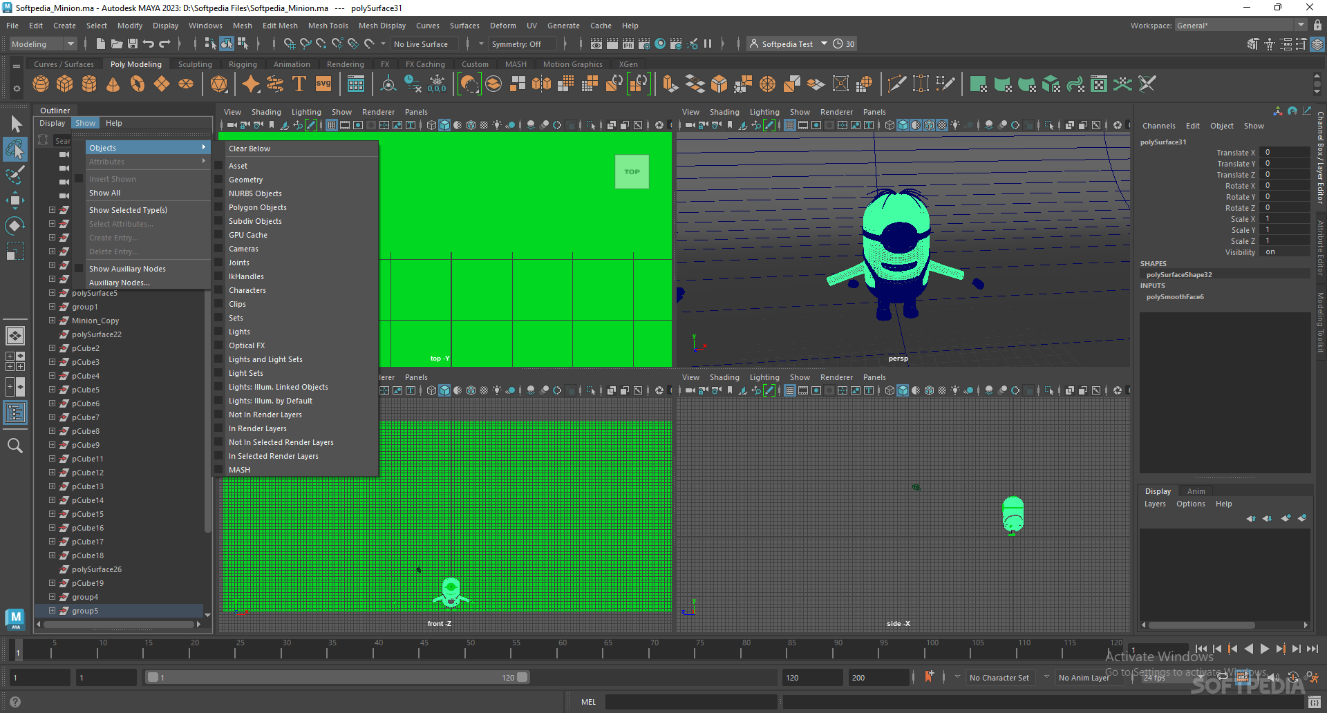Click frame 50 on the time slider

[470, 649]
